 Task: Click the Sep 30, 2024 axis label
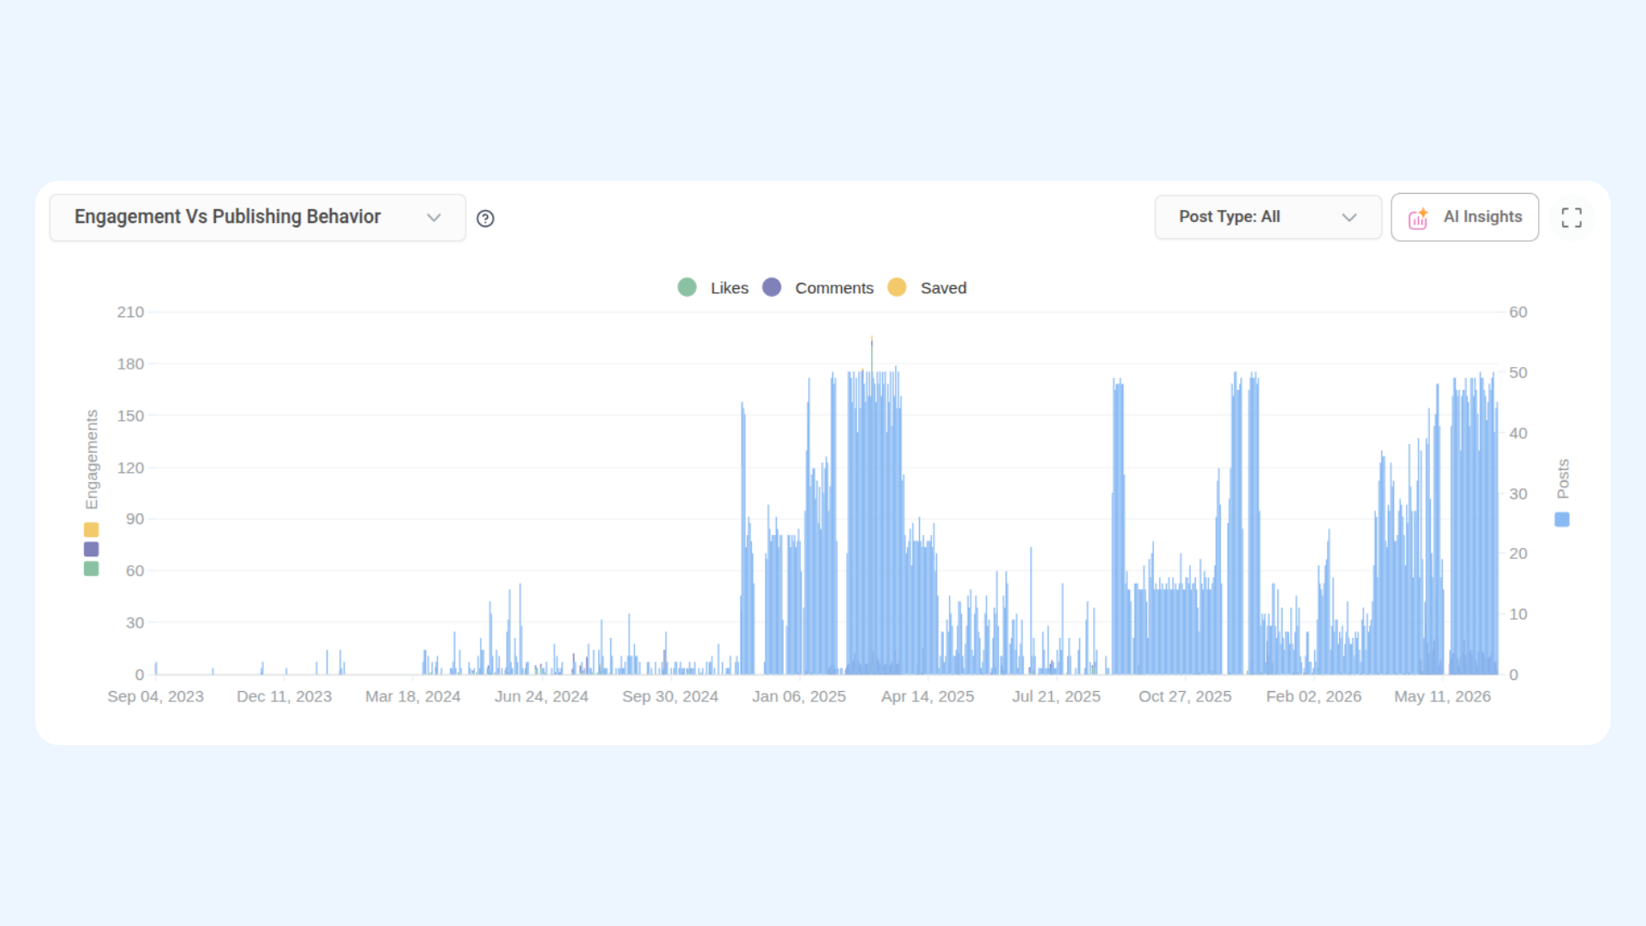point(670,697)
